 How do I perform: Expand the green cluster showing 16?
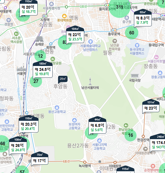(131, 135)
